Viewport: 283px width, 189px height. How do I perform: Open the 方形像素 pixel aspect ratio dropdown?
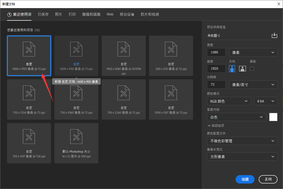click(x=242, y=157)
